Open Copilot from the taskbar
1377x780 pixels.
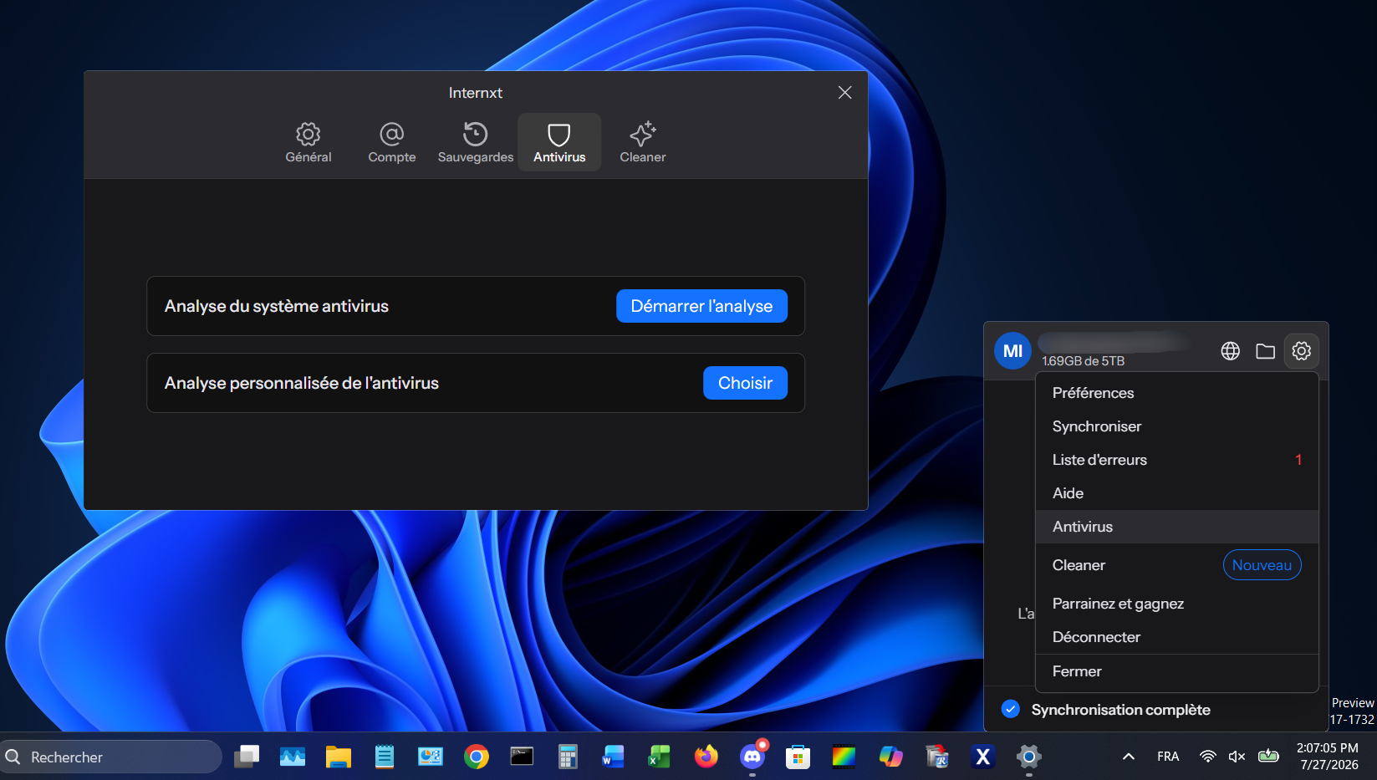pyautogui.click(x=890, y=757)
